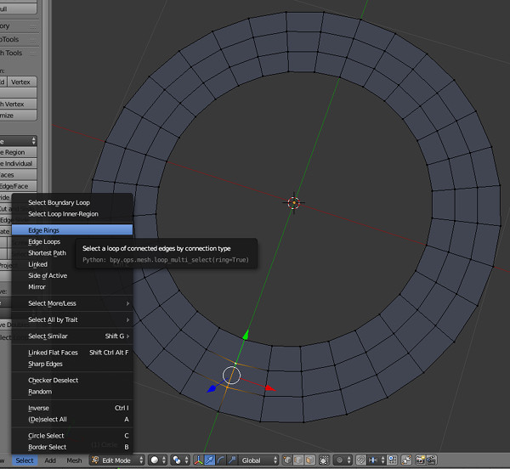Image resolution: width=510 pixels, height=469 pixels.
Task: Open the viewport shading sphere dropdown
Action: tap(158, 460)
